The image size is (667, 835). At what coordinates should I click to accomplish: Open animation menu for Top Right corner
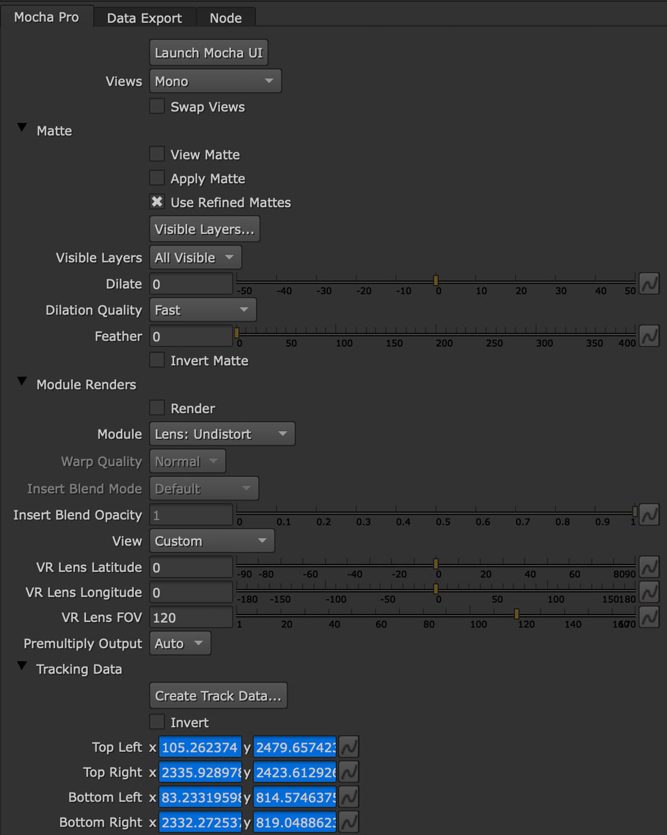click(349, 772)
